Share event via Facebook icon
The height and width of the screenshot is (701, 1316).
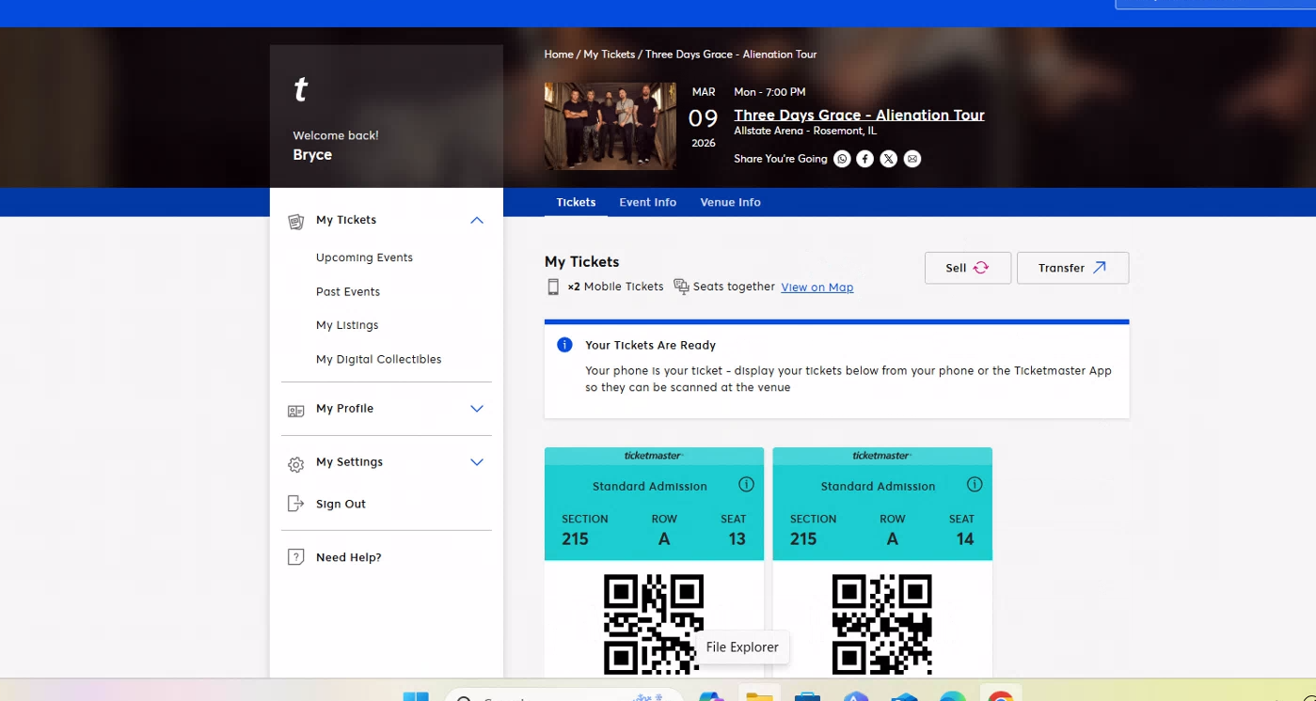tap(865, 159)
